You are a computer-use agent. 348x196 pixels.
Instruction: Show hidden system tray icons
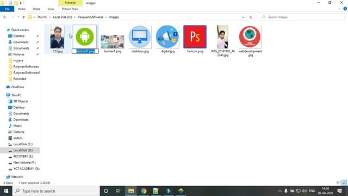pos(280,191)
